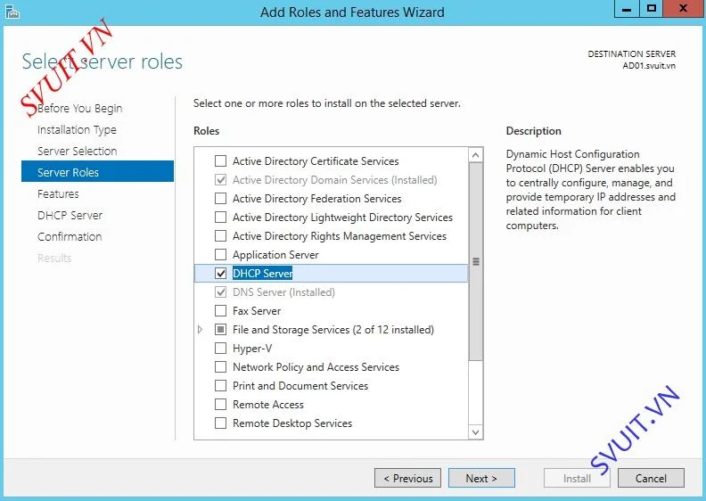The height and width of the screenshot is (501, 706).
Task: Open the Server Selection step
Action: point(77,151)
